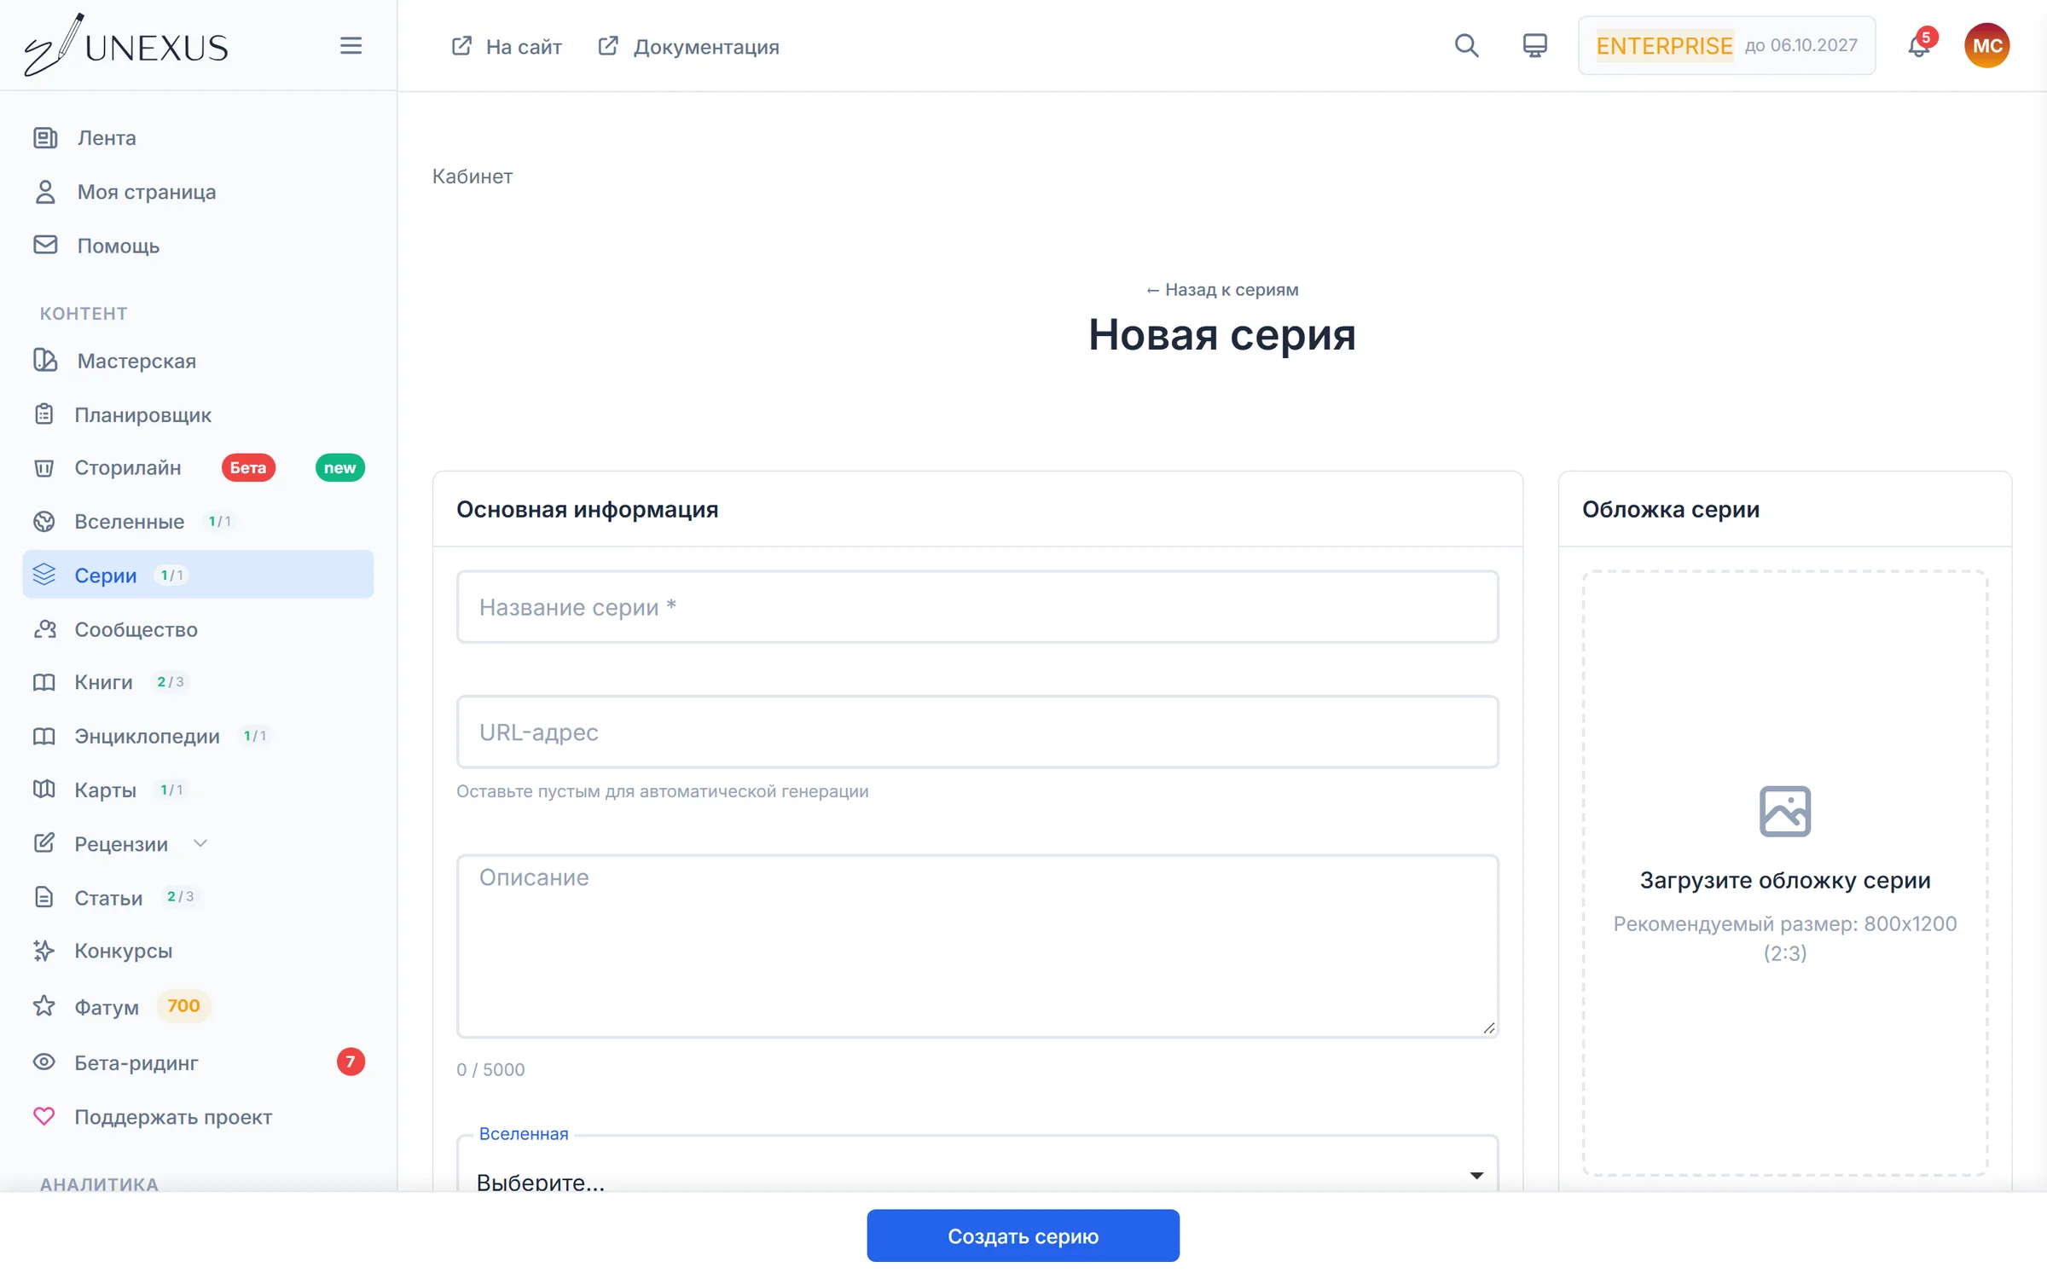Click the monitor display icon in header
This screenshot has height=1279, width=2047.
tap(1534, 45)
